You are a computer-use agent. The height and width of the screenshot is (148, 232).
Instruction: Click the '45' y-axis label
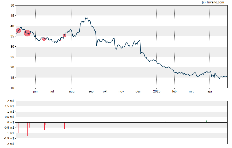(x=12, y=16)
